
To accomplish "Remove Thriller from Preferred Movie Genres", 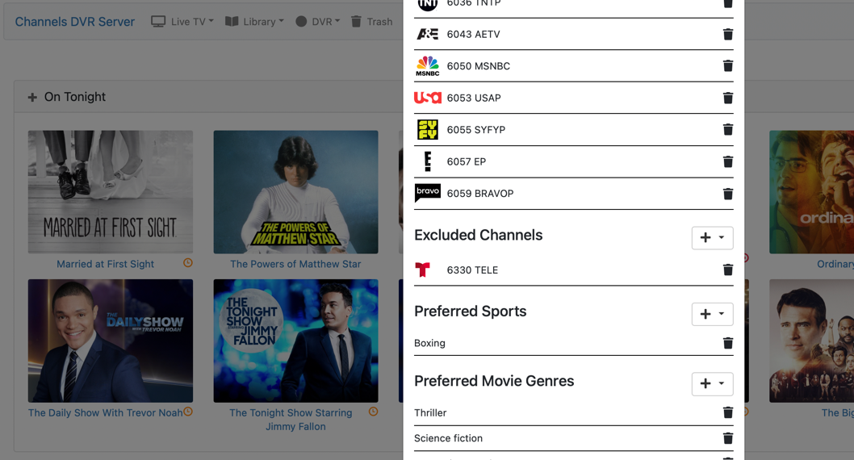I will [x=727, y=412].
